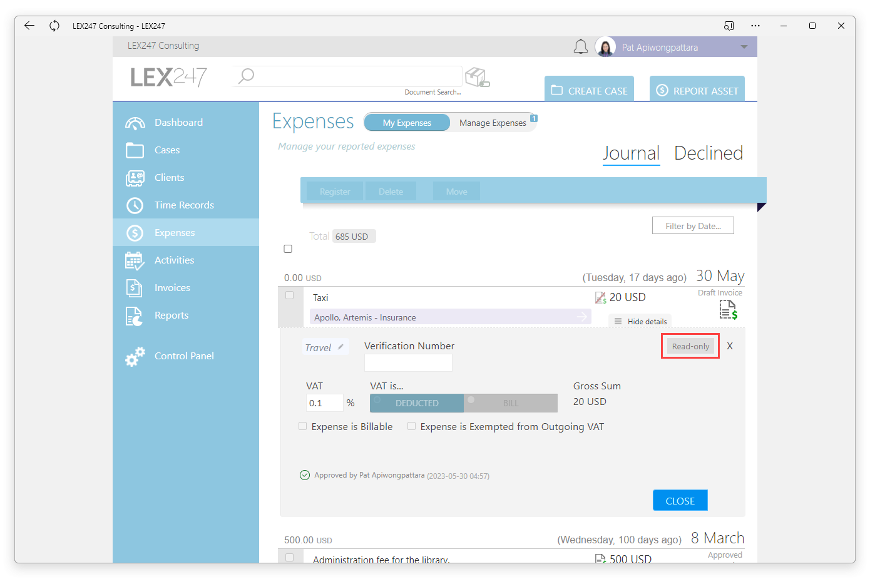
Task: Click the Gross Sum 20 USD value
Action: (590, 402)
